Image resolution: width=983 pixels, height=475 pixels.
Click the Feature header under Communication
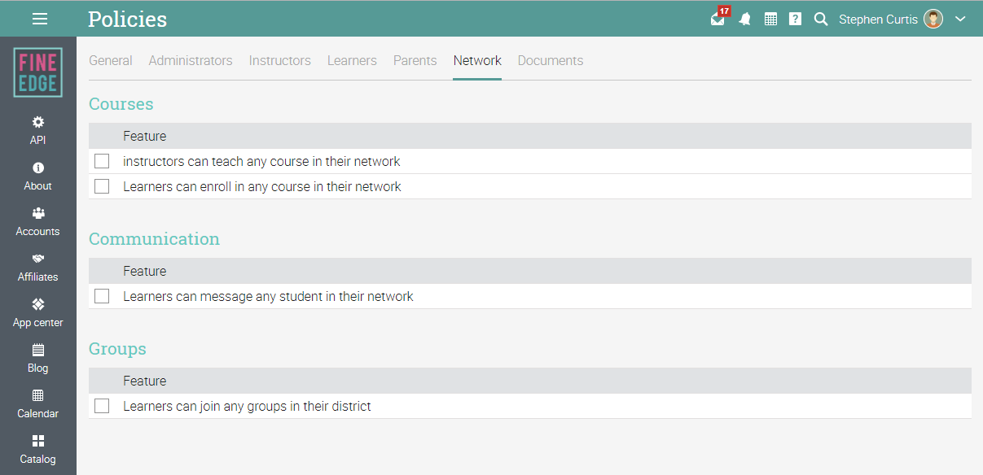coord(144,271)
